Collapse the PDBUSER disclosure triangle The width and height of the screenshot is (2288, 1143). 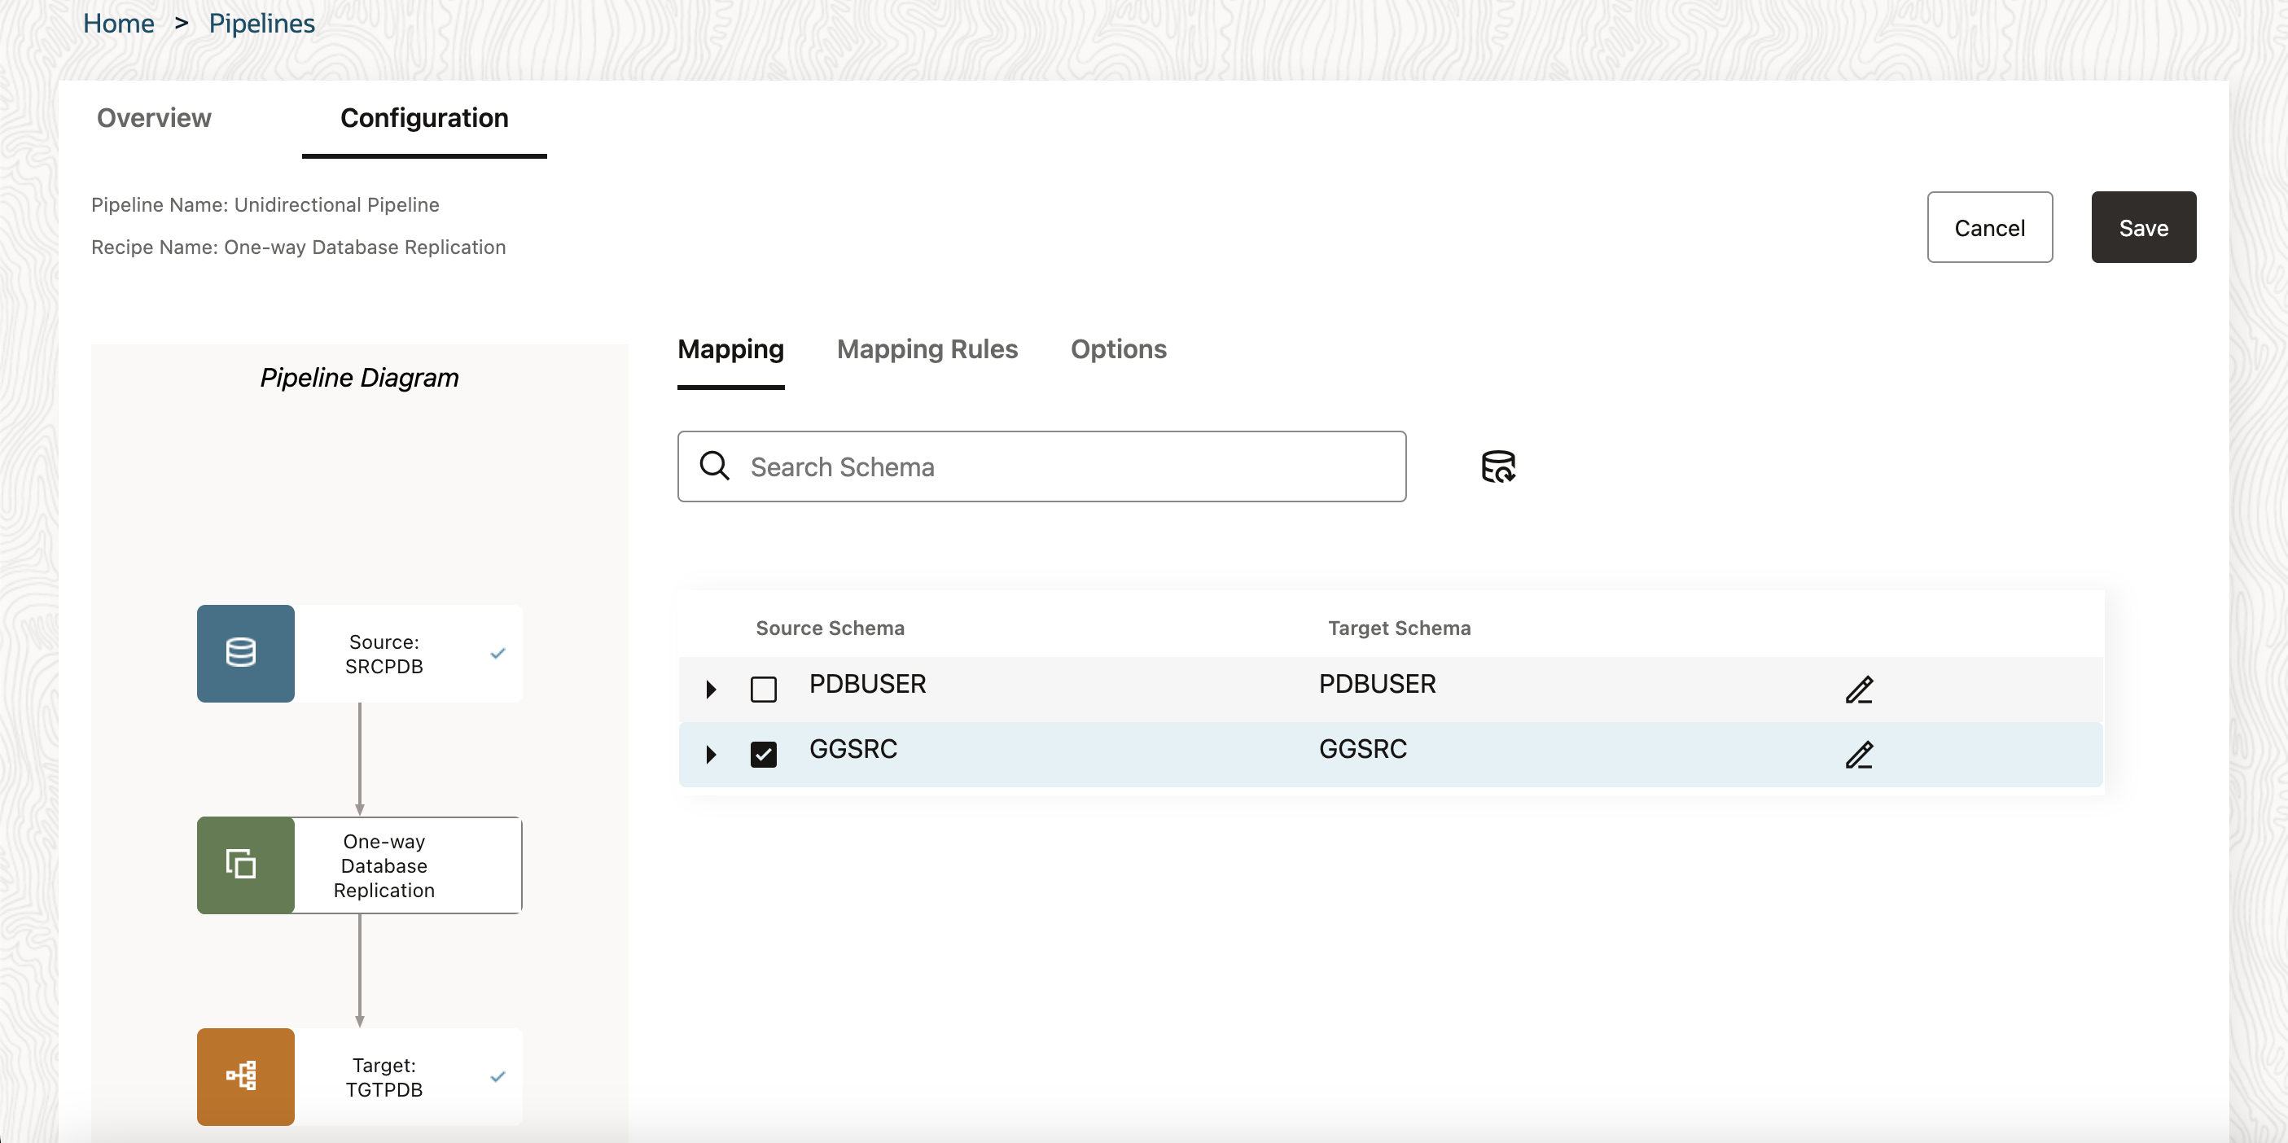pos(710,690)
